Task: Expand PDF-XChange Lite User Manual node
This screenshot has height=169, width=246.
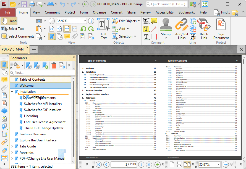Action: pyautogui.click(x=12, y=159)
